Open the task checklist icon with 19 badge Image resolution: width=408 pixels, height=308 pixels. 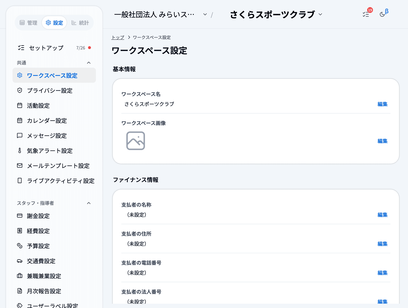coord(366,14)
